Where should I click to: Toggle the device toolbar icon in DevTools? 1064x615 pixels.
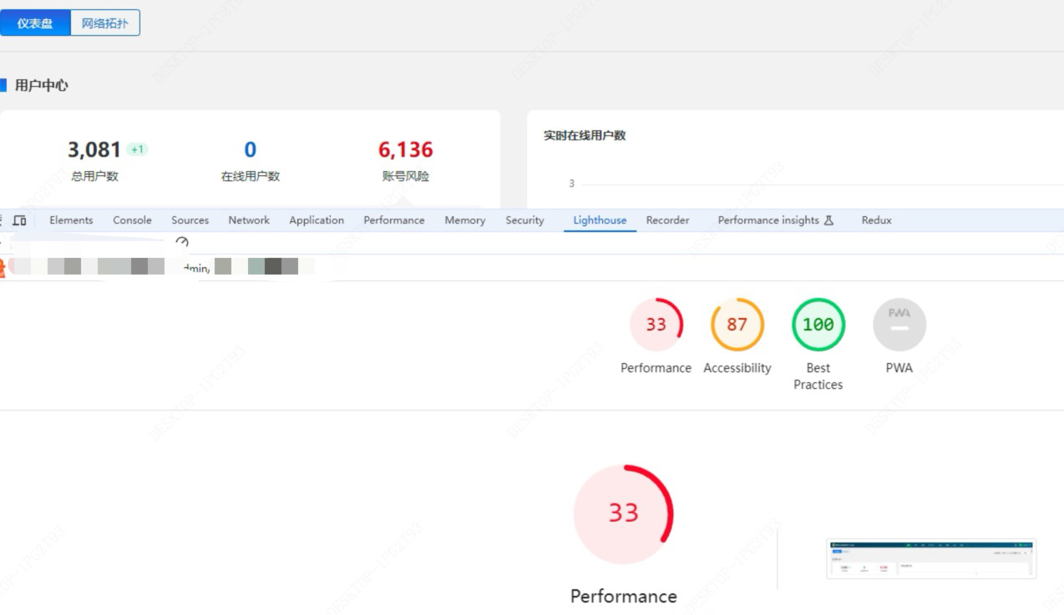click(19, 220)
